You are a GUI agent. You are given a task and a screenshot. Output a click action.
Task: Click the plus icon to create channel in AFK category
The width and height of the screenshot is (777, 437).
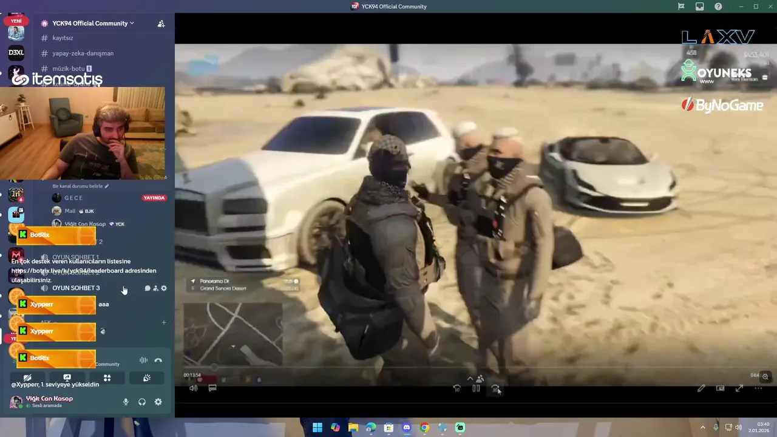click(163, 322)
